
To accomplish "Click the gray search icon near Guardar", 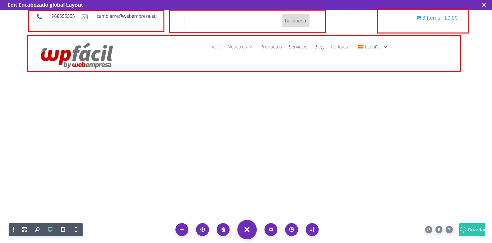I will click(428, 229).
